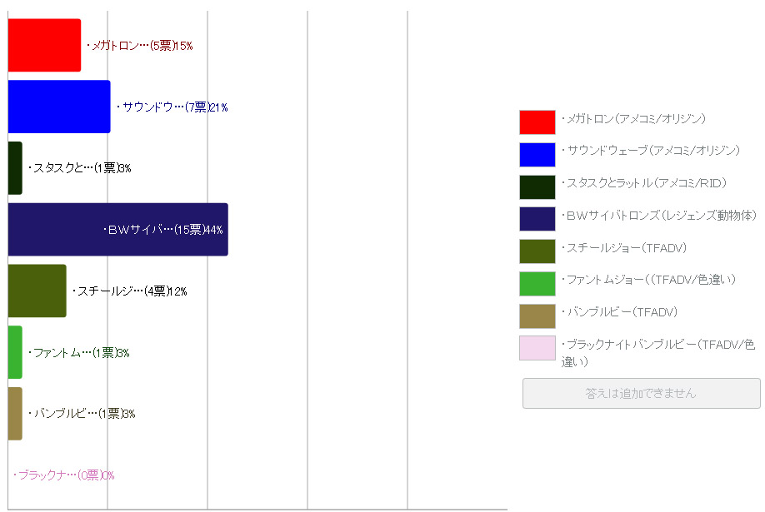Screen dimensions: 765x512
Task: Choose legend option サウンドウェーブ(アメコミ/オリジン)
Action: point(650,151)
